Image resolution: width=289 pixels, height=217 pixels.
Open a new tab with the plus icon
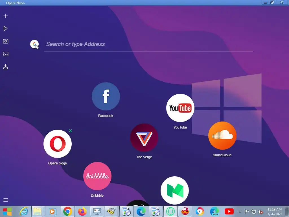(6, 16)
